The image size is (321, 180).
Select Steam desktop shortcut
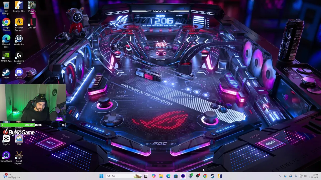(6, 74)
